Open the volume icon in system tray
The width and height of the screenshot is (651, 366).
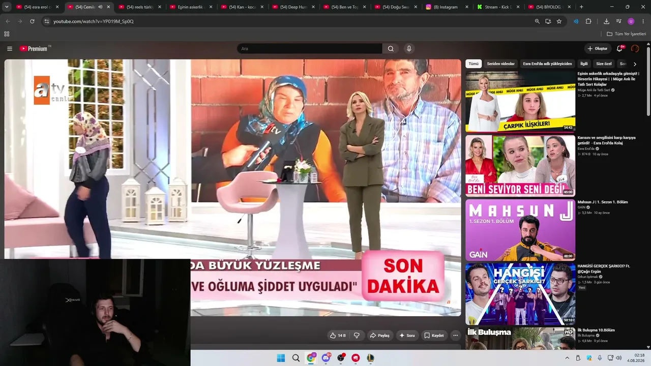[618, 358]
